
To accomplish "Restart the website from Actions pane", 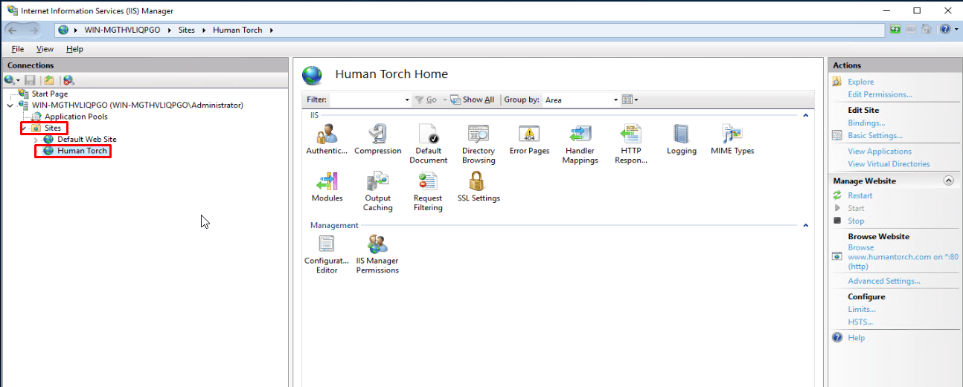I will click(860, 195).
